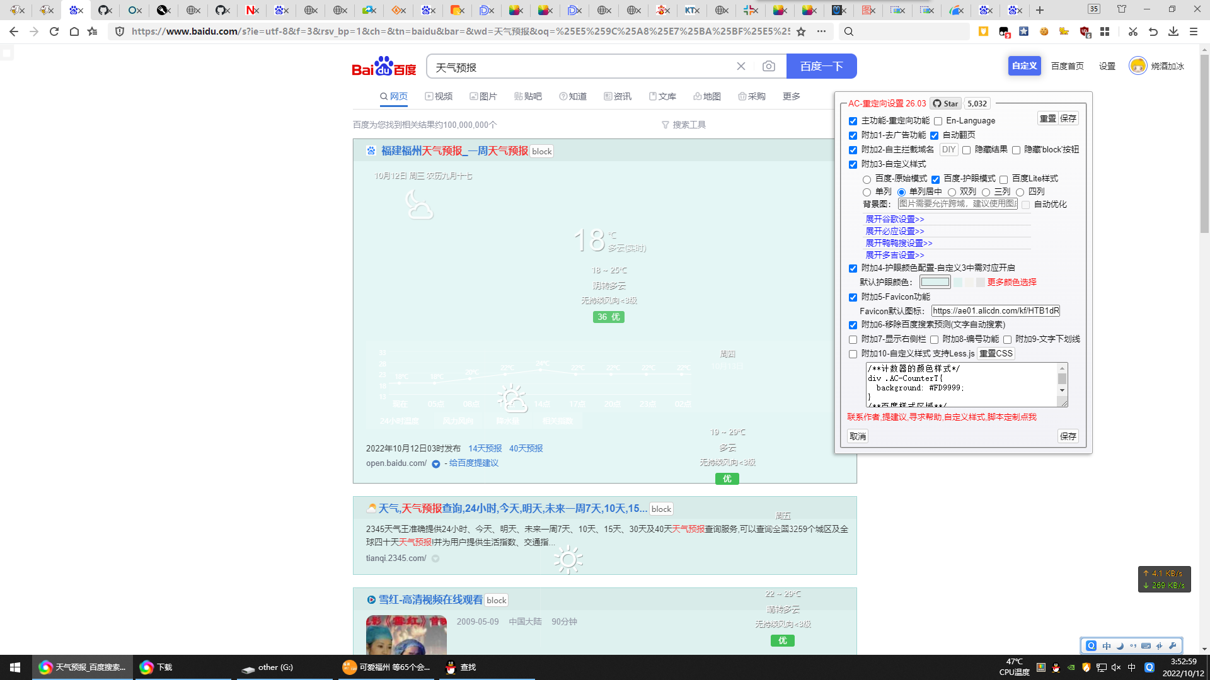Enable the En-Language checkbox
Screen dimensions: 1210x680
938,120
